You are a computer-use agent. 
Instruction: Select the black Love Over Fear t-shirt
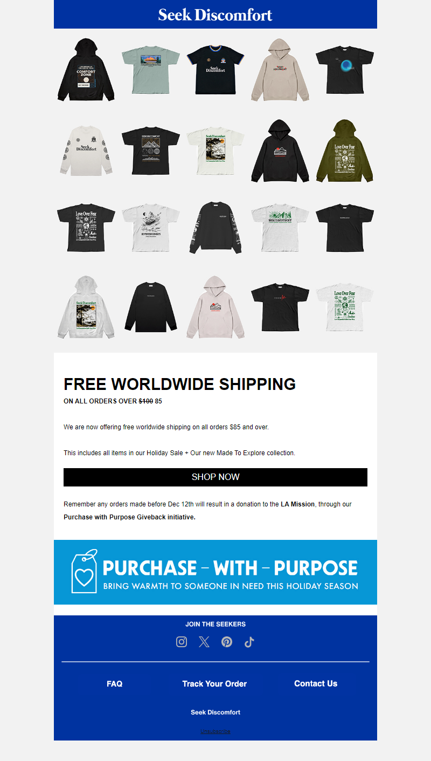86,227
